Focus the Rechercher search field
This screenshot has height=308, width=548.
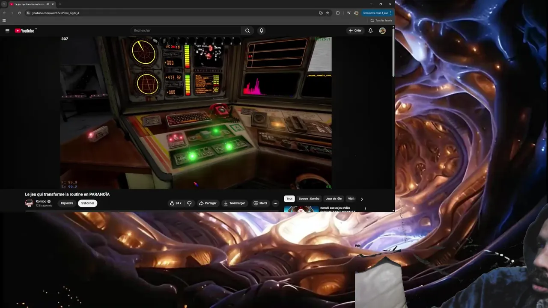coord(186,31)
